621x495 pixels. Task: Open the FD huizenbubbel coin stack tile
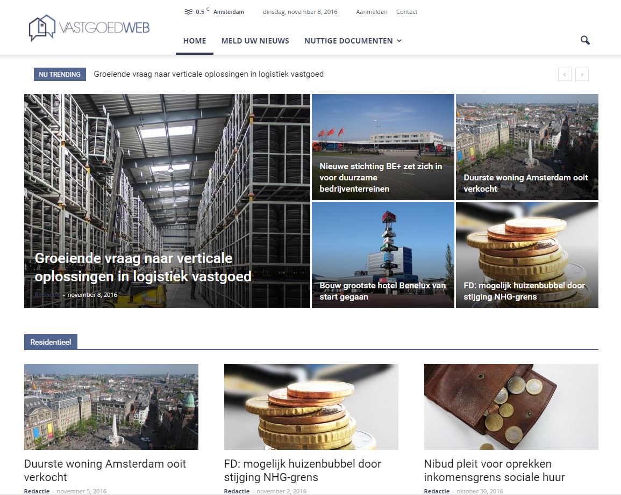(527, 255)
